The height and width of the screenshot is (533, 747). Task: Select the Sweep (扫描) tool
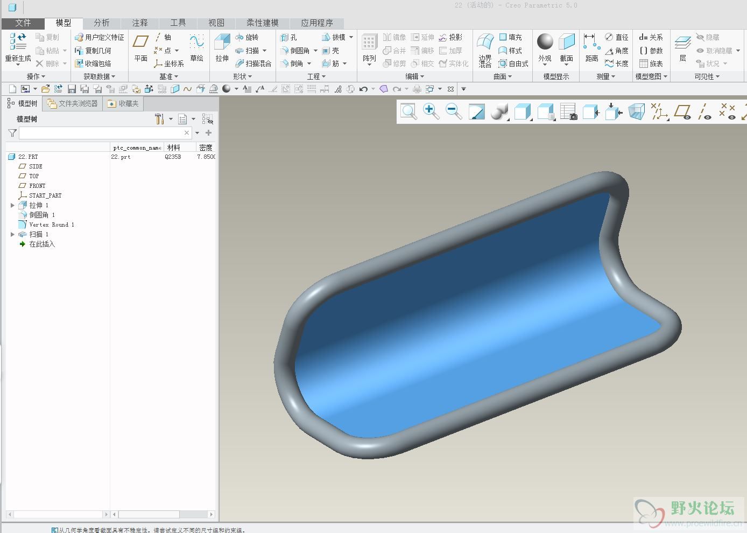tap(247, 51)
